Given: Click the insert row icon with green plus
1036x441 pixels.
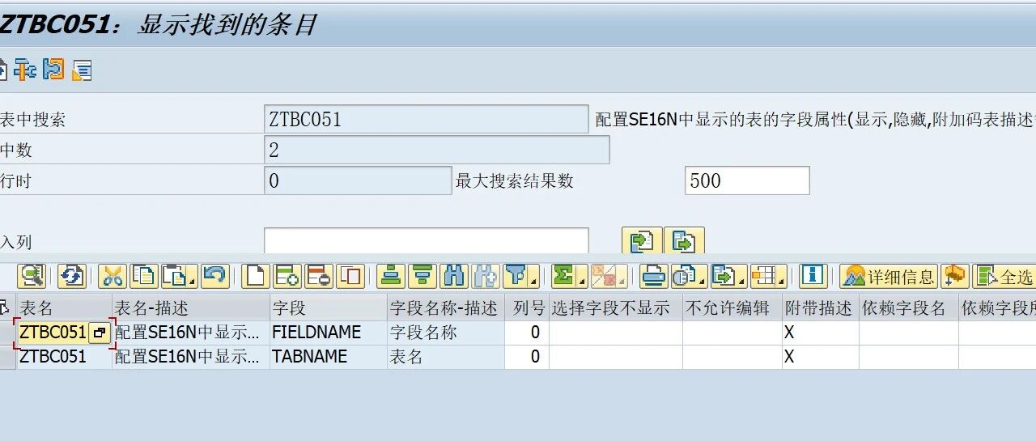Looking at the screenshot, I should [287, 276].
